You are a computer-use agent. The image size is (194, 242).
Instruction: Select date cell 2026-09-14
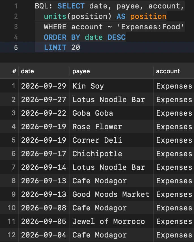pyautogui.click(x=44, y=167)
